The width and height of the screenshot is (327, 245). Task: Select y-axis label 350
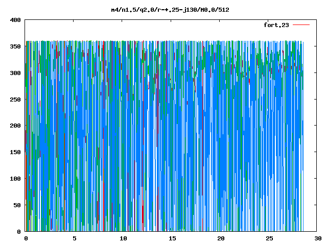tap(15, 46)
